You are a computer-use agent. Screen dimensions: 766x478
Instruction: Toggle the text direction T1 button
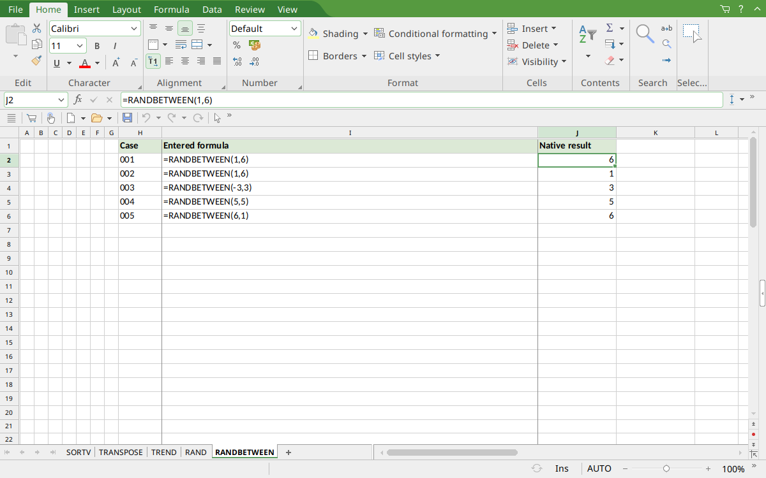pos(153,62)
